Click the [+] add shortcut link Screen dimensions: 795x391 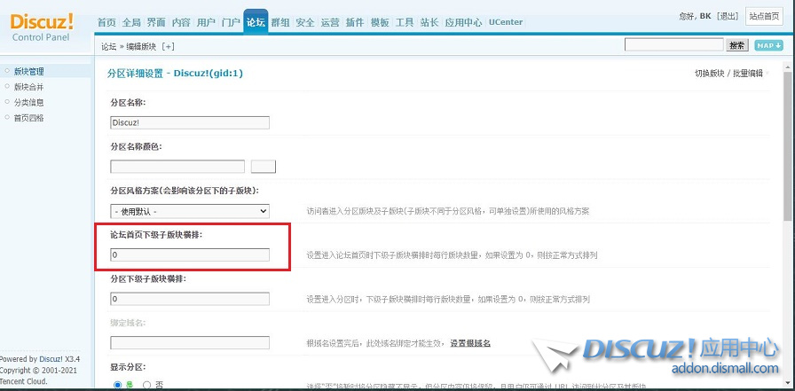(x=168, y=47)
